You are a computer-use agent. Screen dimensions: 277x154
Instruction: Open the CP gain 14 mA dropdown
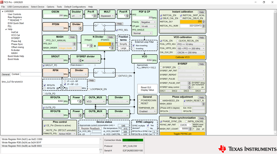click(x=148, y=26)
